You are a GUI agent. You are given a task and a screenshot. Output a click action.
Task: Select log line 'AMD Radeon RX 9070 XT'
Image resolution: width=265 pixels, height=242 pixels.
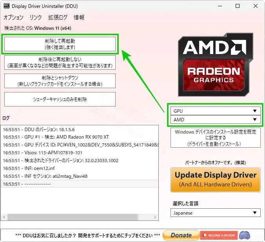click(80, 137)
